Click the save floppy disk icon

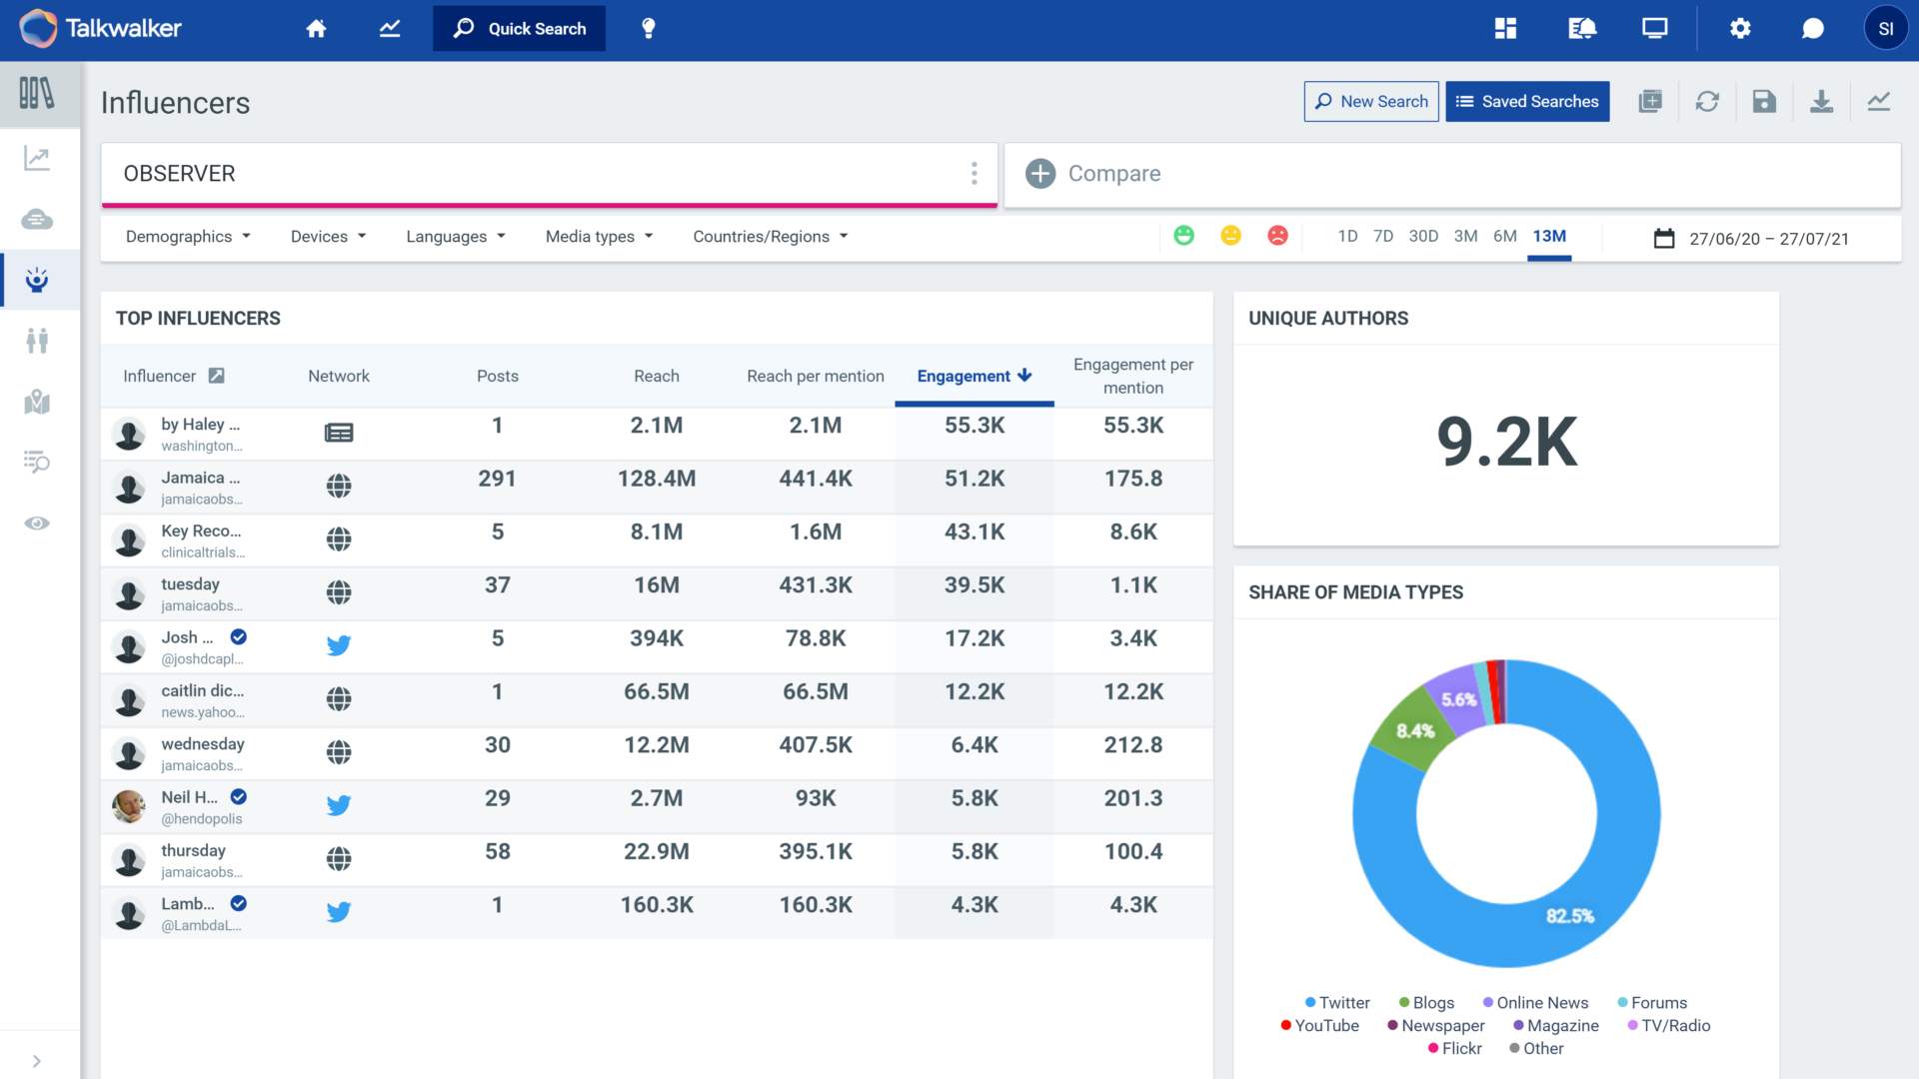pos(1764,101)
